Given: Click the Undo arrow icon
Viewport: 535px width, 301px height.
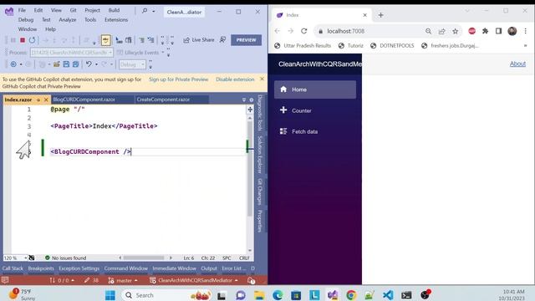Looking at the screenshot, I should tap(89, 64).
